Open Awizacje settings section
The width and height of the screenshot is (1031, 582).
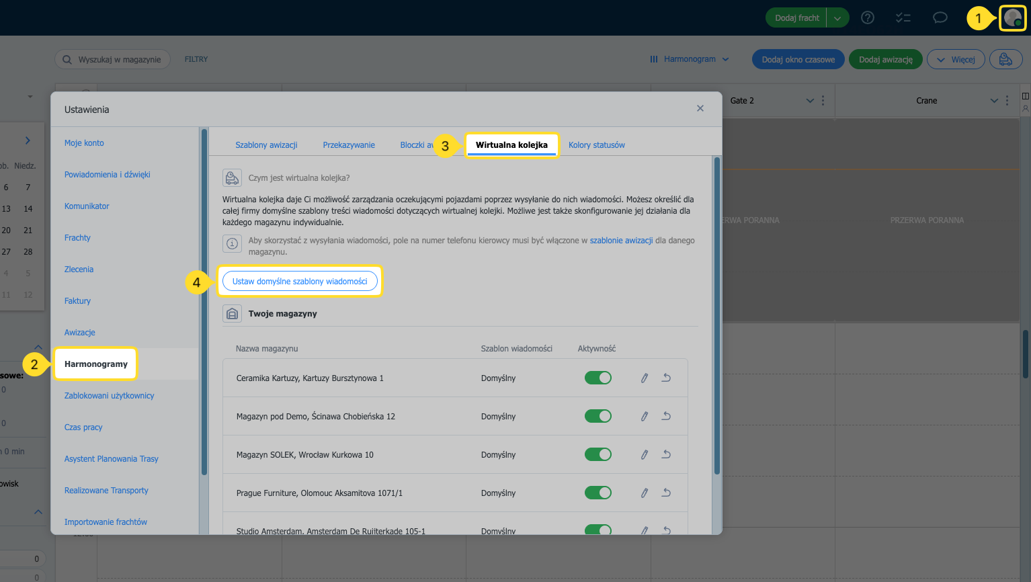tap(80, 333)
